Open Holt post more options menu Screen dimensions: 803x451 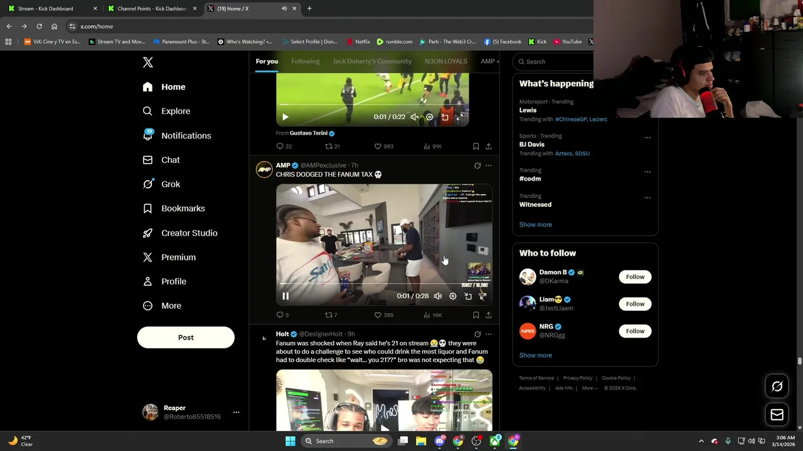(x=489, y=334)
